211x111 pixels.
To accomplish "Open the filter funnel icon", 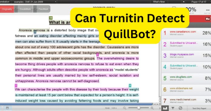I will [x=173, y=108].
